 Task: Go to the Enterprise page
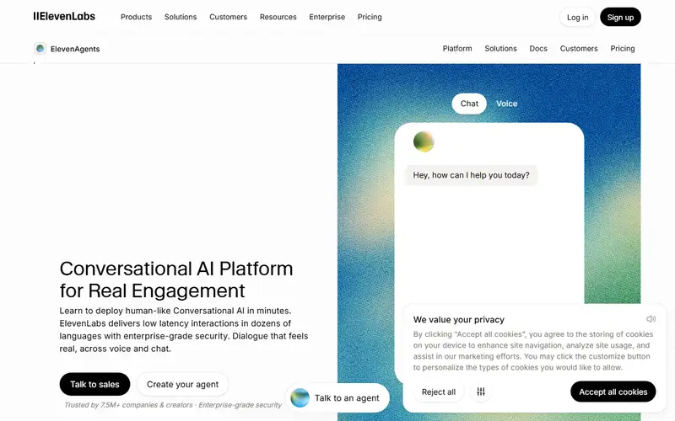(327, 17)
